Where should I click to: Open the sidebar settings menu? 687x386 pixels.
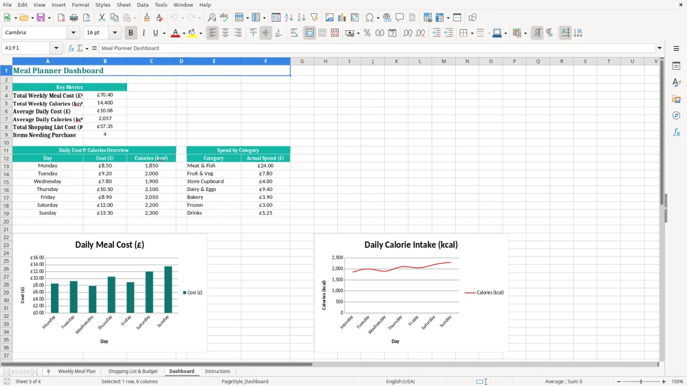pos(676,49)
